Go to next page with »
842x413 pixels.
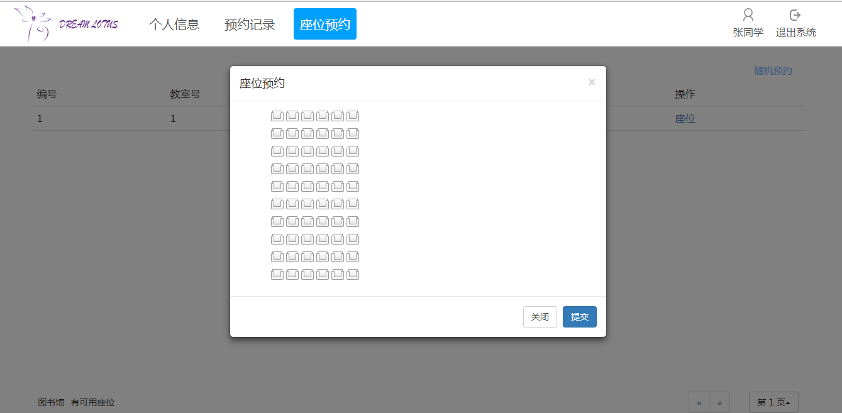(x=719, y=402)
